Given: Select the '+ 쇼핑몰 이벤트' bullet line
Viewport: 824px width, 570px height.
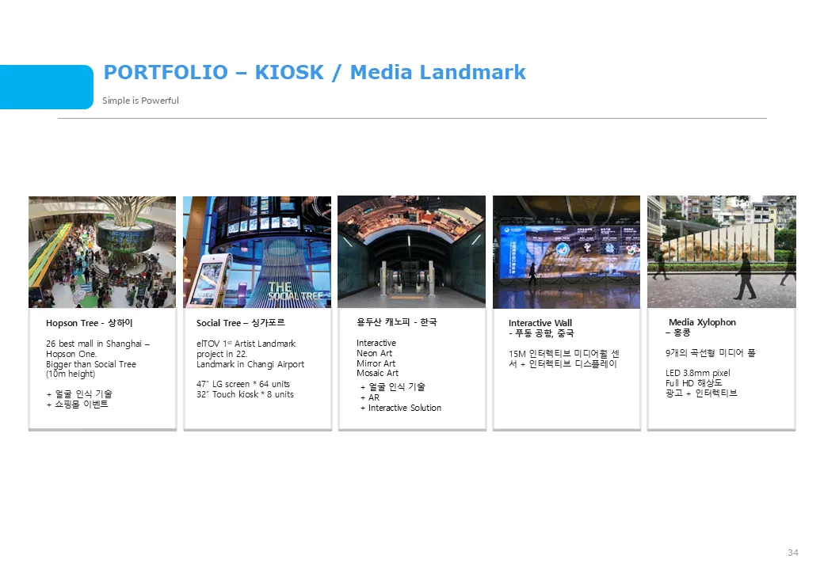Looking at the screenshot, I should point(77,404).
